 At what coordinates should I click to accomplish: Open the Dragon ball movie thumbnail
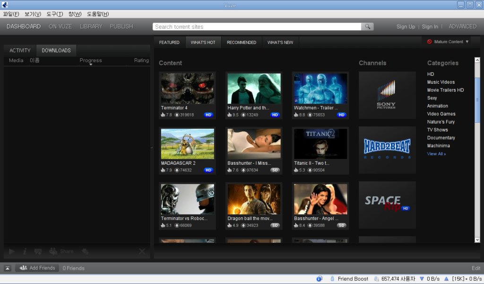tap(254, 199)
